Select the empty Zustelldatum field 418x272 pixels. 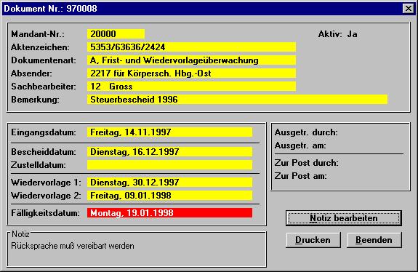(x=169, y=165)
